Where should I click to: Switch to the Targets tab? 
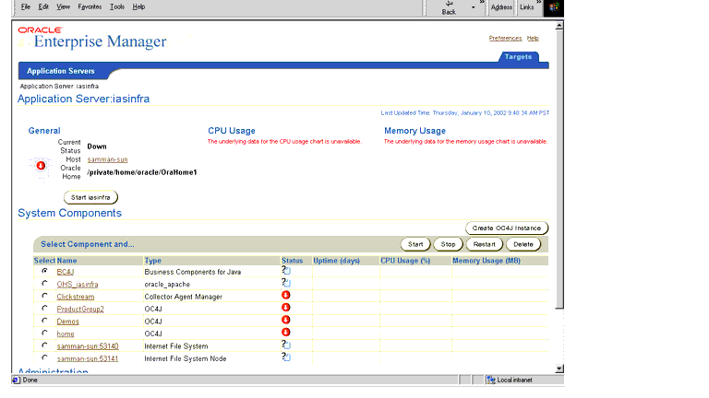[518, 57]
